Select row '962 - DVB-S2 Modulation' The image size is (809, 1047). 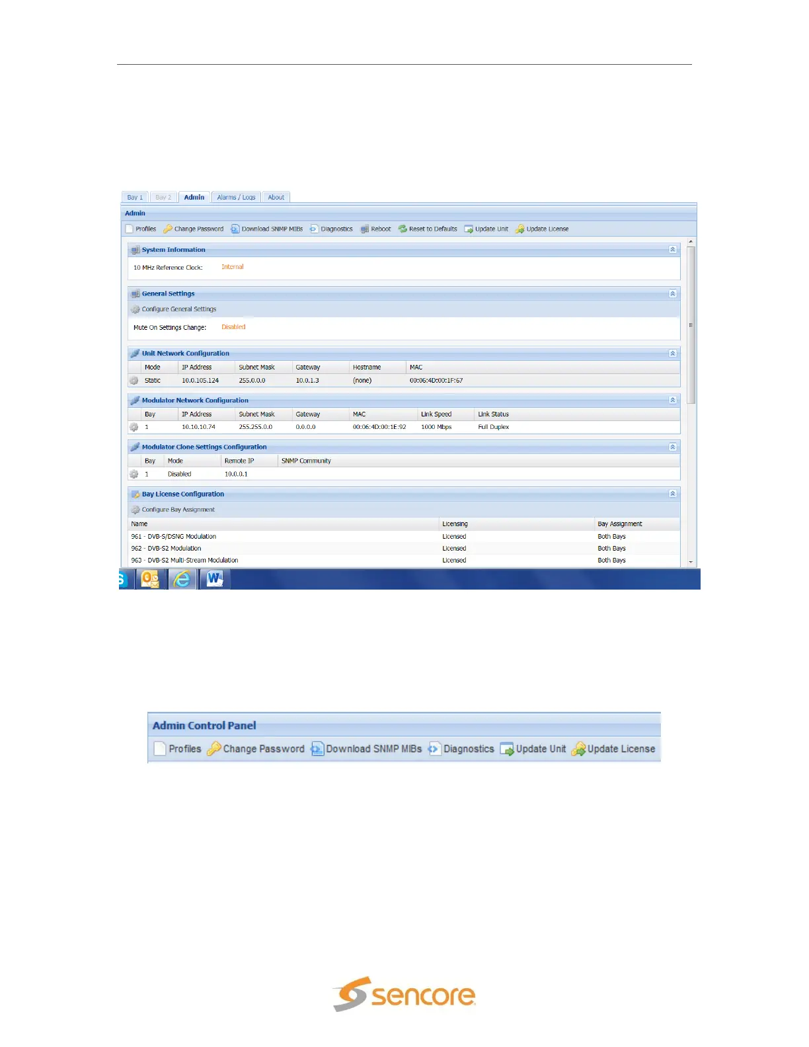point(404,549)
